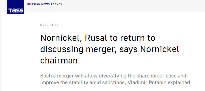Click the word return in the headline
Viewport: 205px width, 91px height.
(x=132, y=38)
